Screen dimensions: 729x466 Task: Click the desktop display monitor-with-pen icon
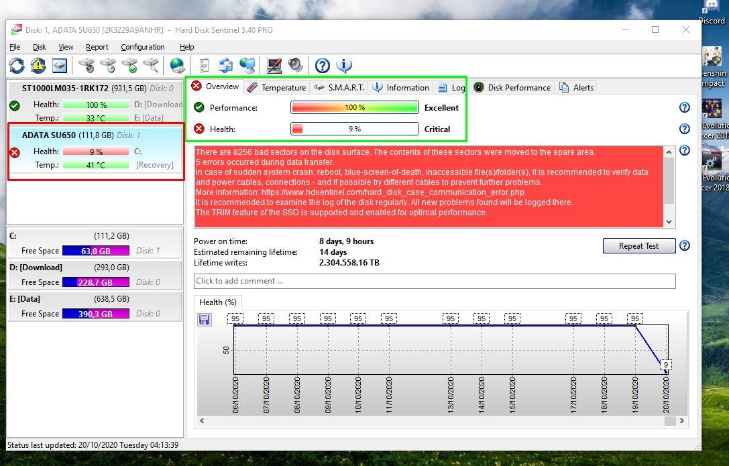[x=274, y=65]
